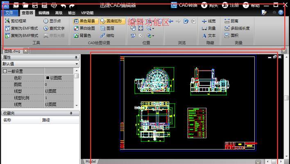Viewport: 290px width, 164px height.
Task: Click the 名称 column header in favorites
Action: 20,120
